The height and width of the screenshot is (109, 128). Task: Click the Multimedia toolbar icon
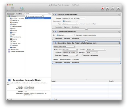pyautogui.click(x=22, y=8)
